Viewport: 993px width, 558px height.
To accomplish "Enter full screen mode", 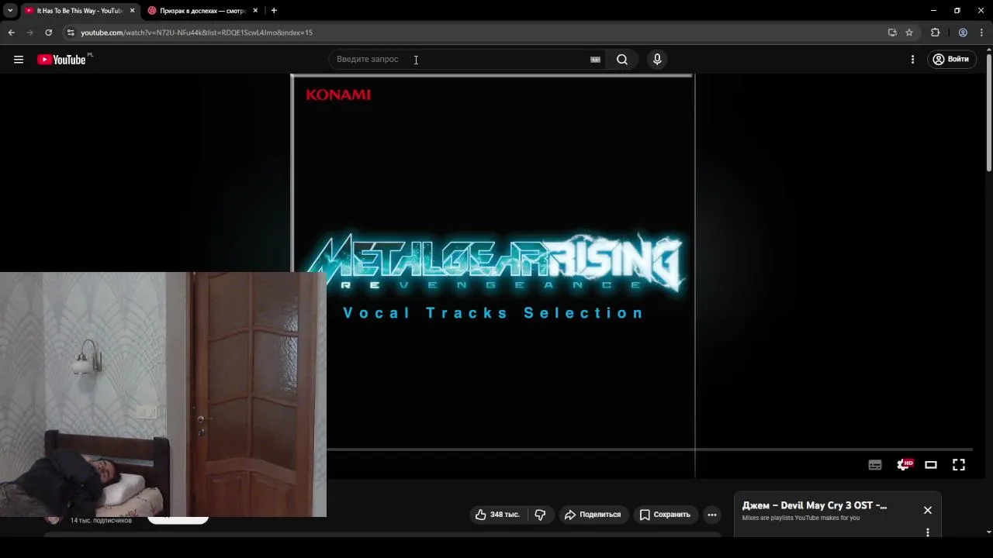I will pos(959,465).
